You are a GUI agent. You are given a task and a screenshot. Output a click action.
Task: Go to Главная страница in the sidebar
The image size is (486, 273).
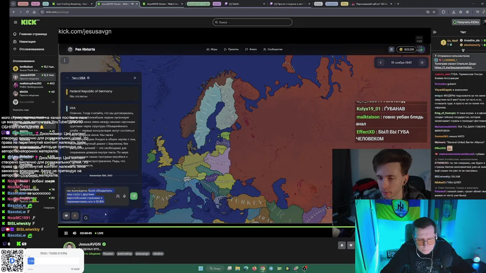[30, 34]
